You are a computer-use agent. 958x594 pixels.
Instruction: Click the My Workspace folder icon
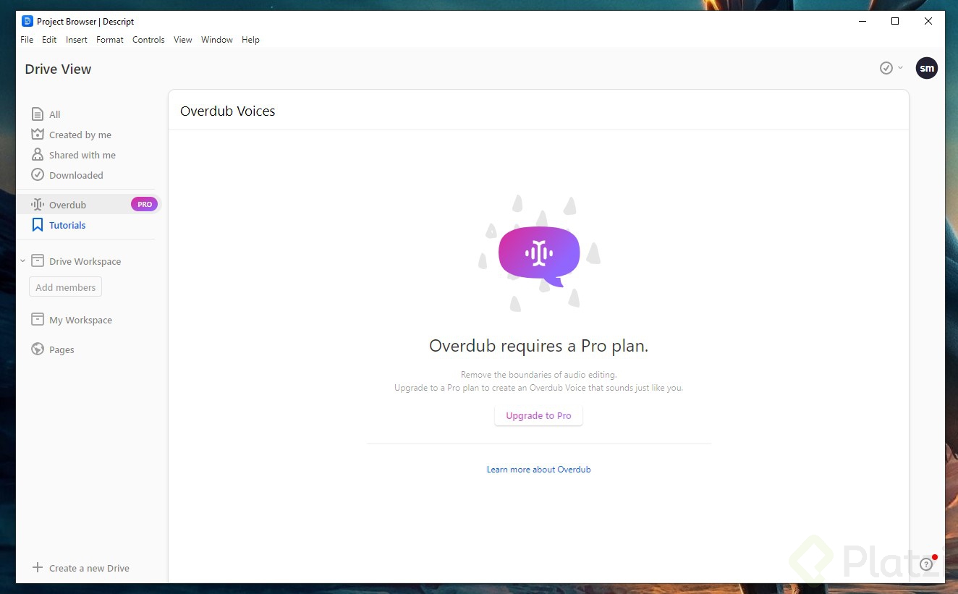37,319
